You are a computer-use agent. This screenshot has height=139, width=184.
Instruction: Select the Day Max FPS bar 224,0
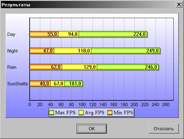tap(113, 34)
